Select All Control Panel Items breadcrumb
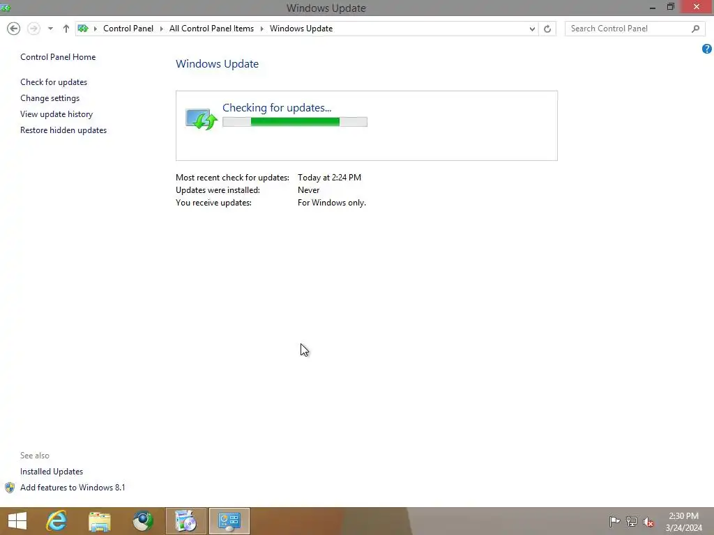Screen dimensions: 714x535 [x=211, y=29]
